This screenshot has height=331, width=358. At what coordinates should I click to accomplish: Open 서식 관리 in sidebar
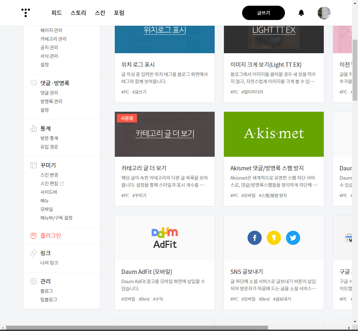(49, 56)
